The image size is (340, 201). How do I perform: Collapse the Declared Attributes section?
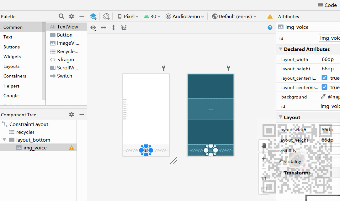click(281, 49)
